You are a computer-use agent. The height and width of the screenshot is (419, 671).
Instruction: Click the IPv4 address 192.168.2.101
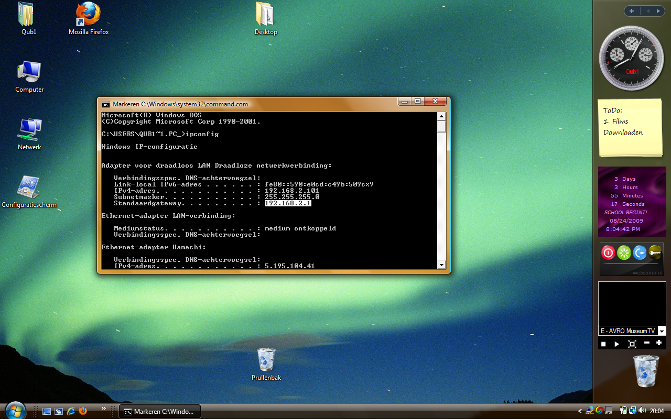292,191
